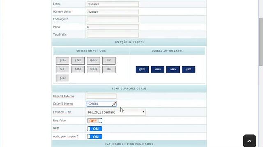Screen dimensions: 263x147
Task: Add the speex codec
Action: point(93,60)
